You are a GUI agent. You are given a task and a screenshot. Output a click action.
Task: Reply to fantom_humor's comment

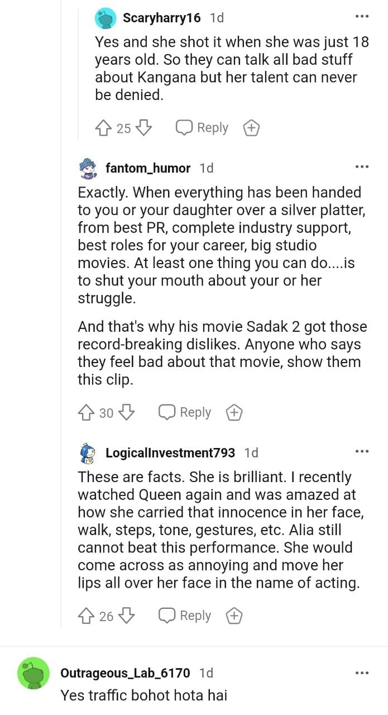185,412
